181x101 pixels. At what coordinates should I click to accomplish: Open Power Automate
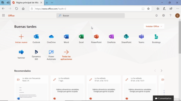tap(51, 55)
